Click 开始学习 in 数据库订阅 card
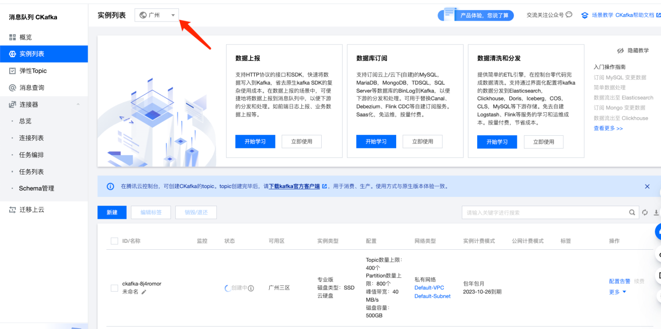The width and height of the screenshot is (661, 329). 376,141
